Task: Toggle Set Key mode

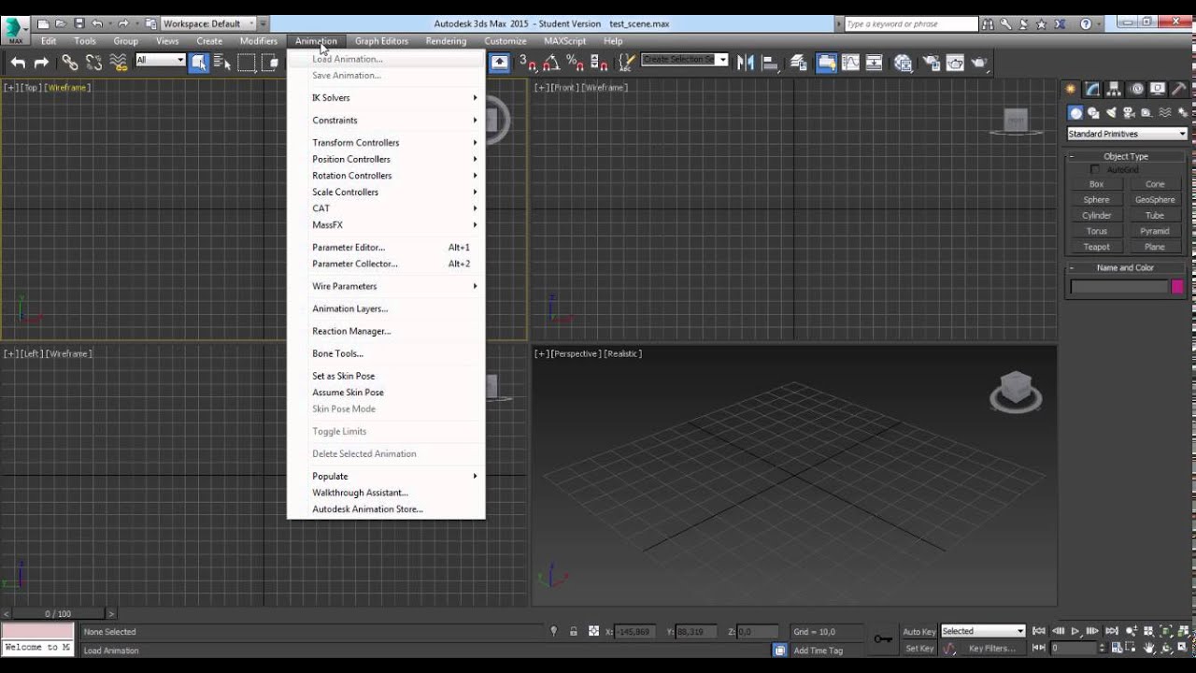Action: (x=919, y=649)
